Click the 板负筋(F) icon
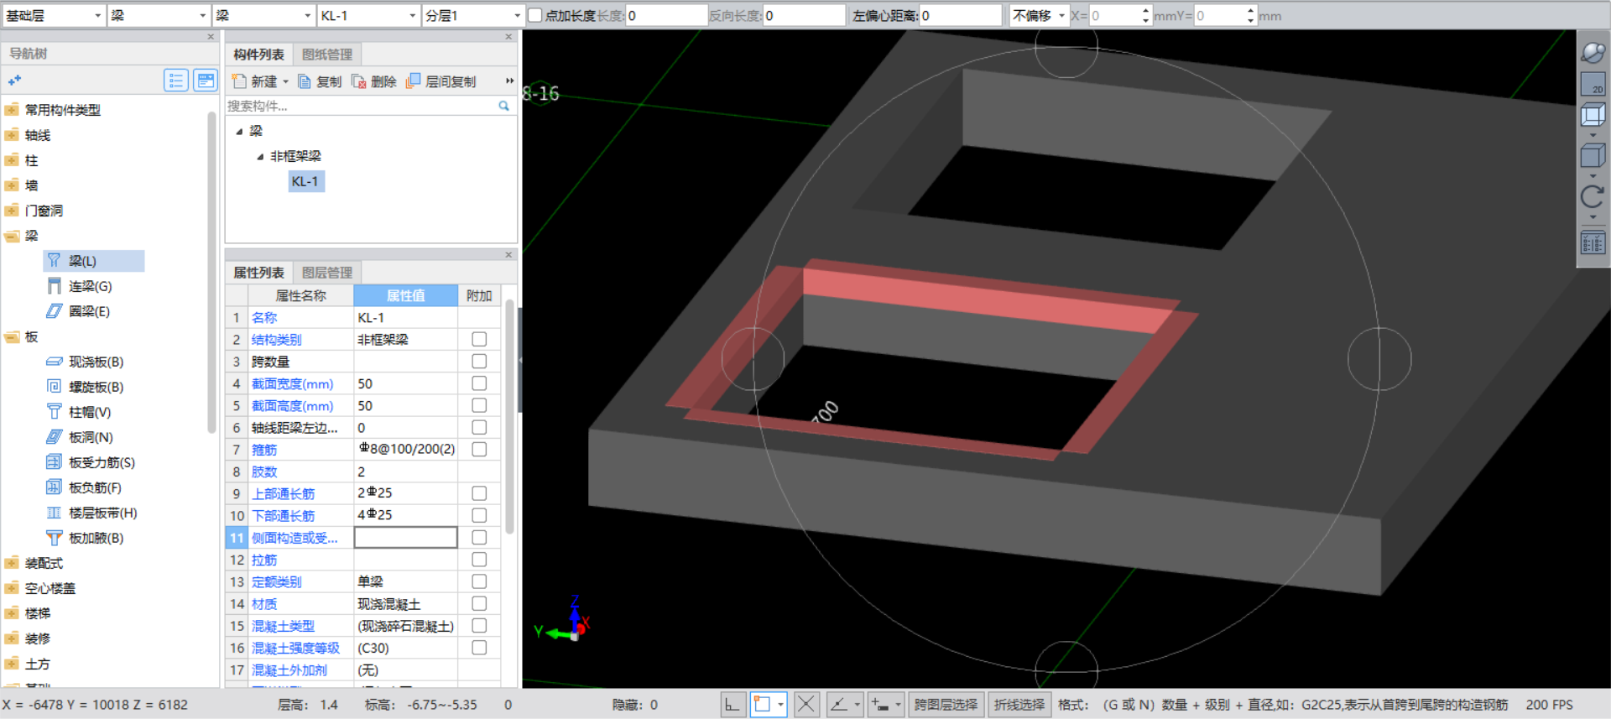Image resolution: width=1611 pixels, height=719 pixels. click(x=54, y=487)
